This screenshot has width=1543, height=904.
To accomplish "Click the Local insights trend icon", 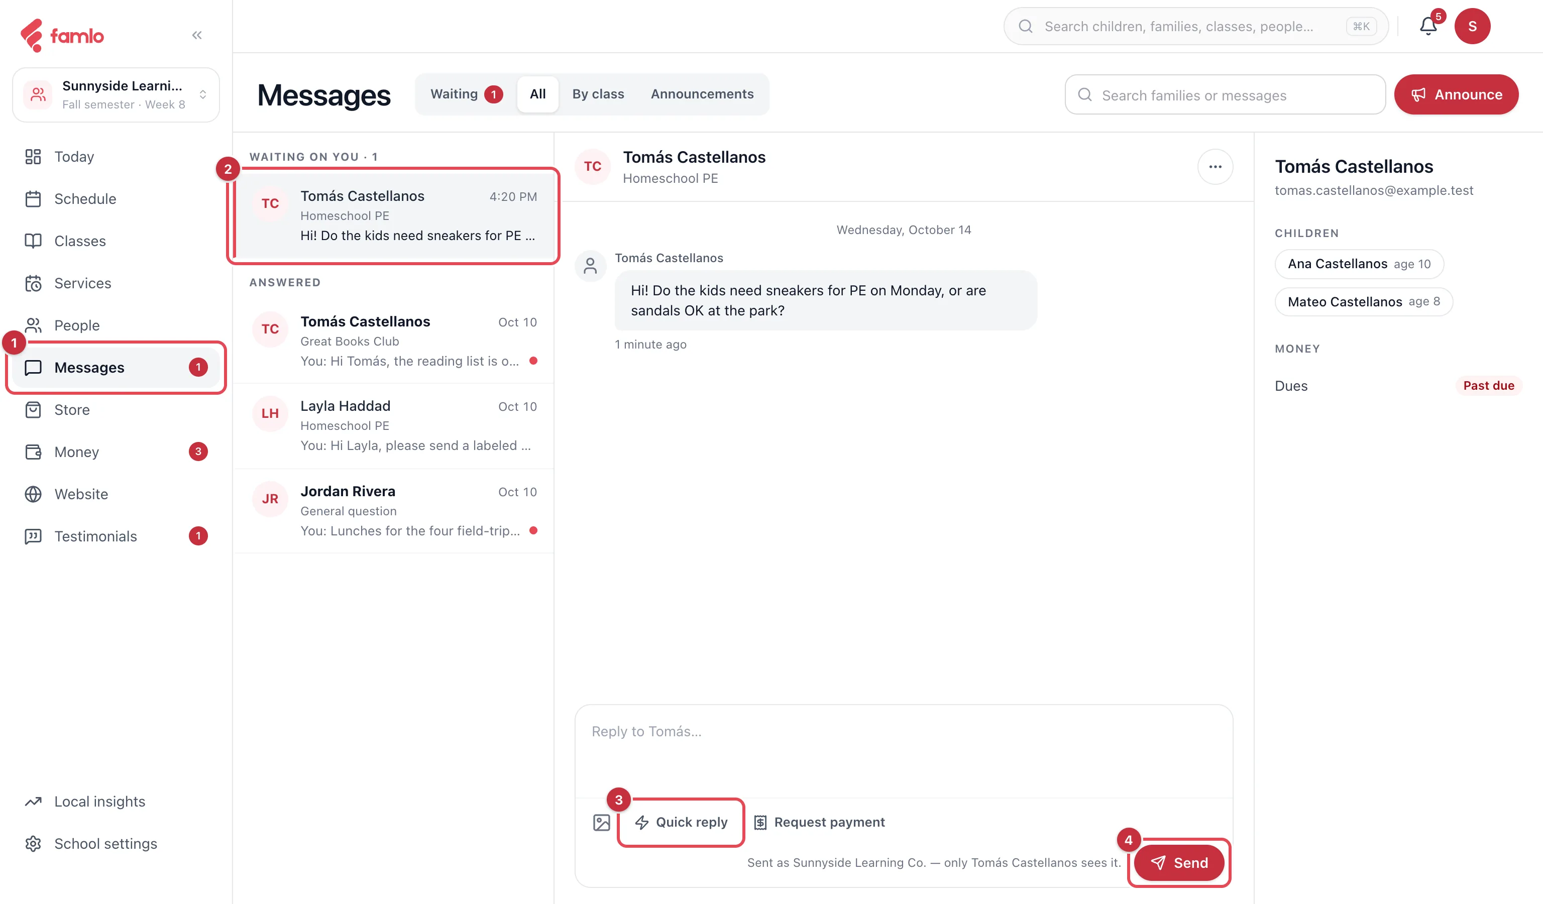I will (x=33, y=802).
